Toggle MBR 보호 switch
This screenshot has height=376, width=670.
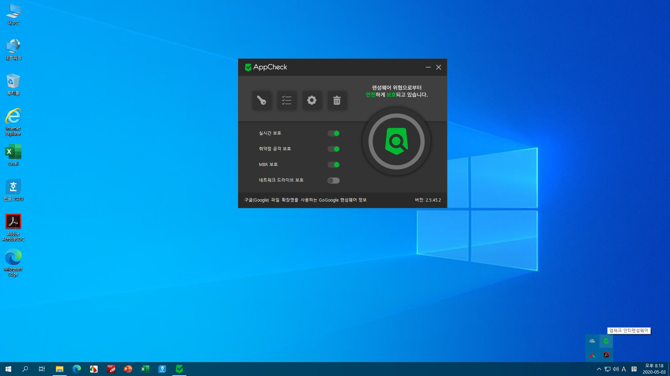(x=334, y=165)
